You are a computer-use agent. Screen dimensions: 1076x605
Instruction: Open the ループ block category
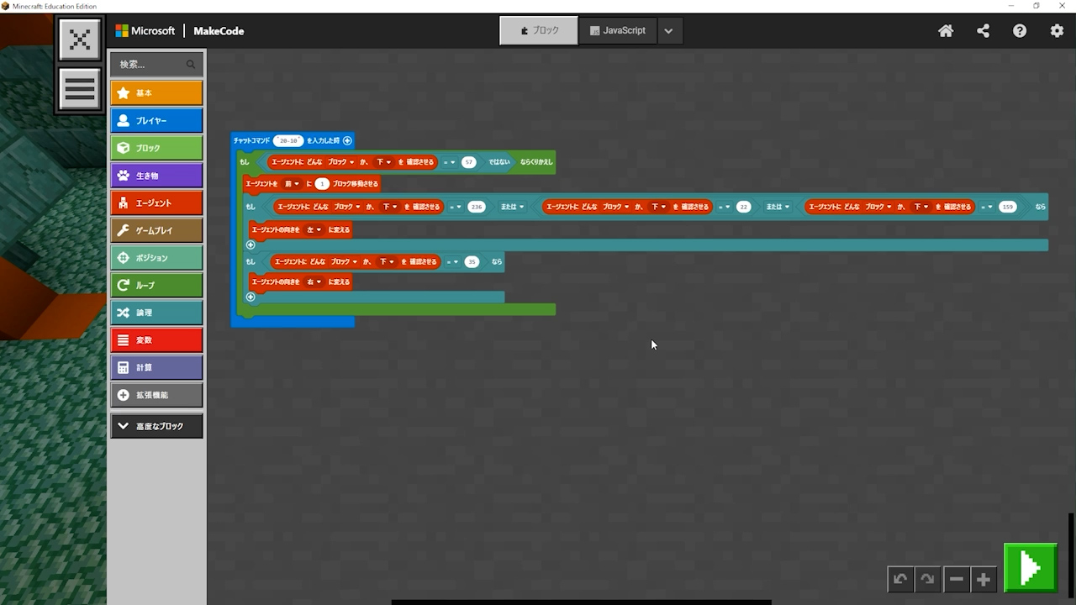coord(156,285)
